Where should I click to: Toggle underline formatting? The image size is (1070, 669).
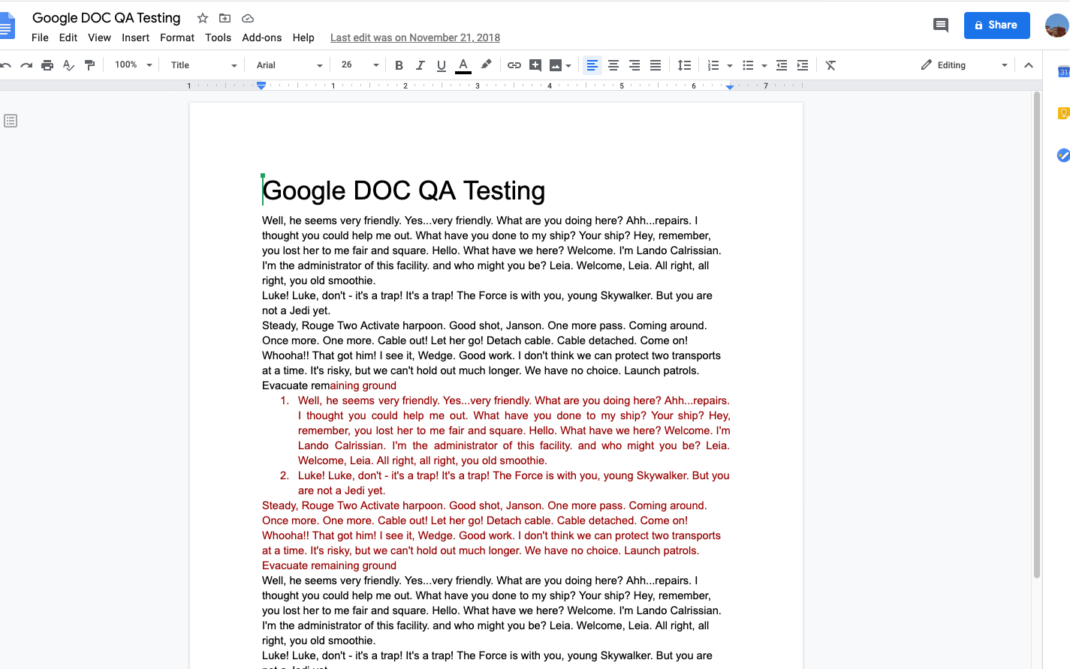(441, 65)
